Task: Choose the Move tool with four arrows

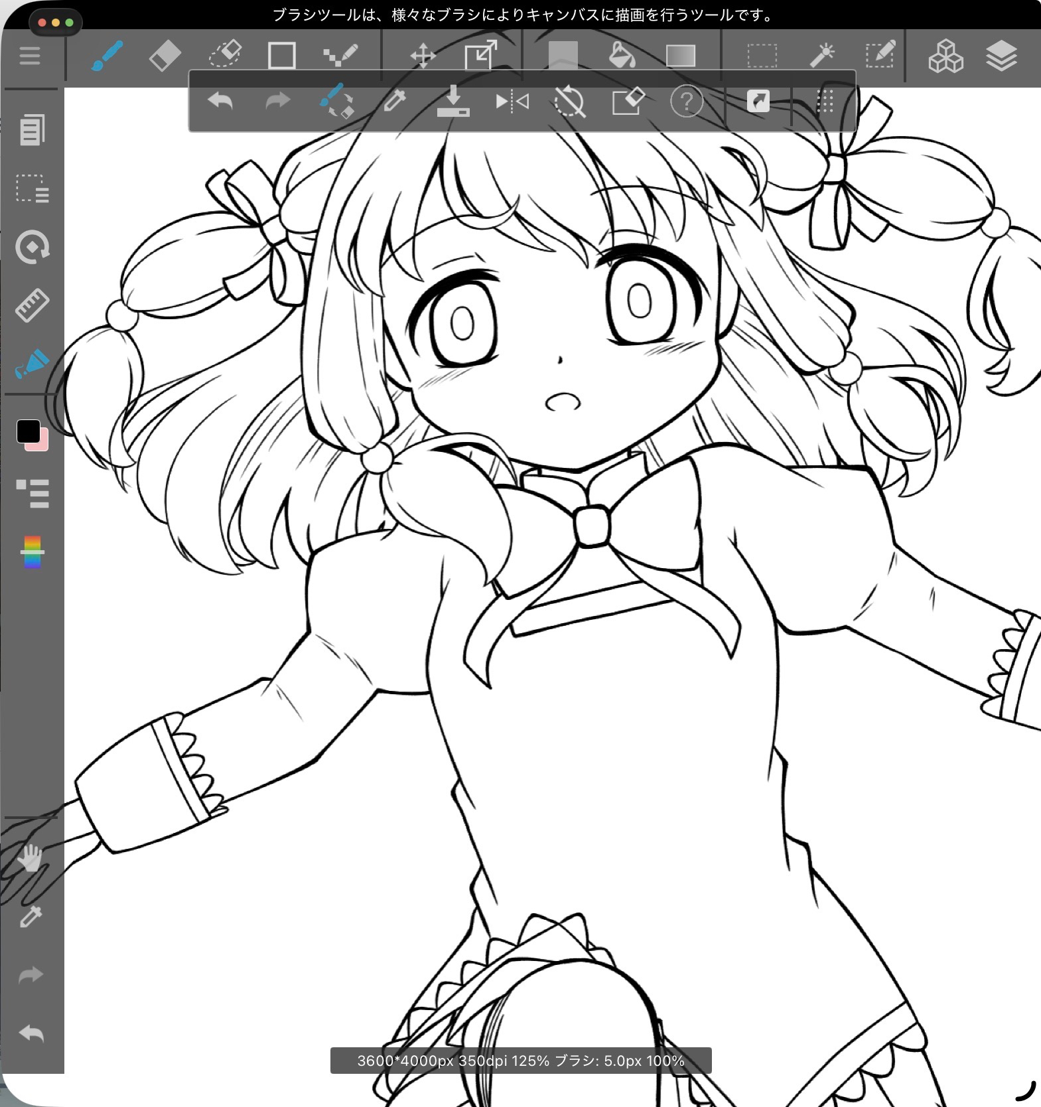Action: coord(423,56)
